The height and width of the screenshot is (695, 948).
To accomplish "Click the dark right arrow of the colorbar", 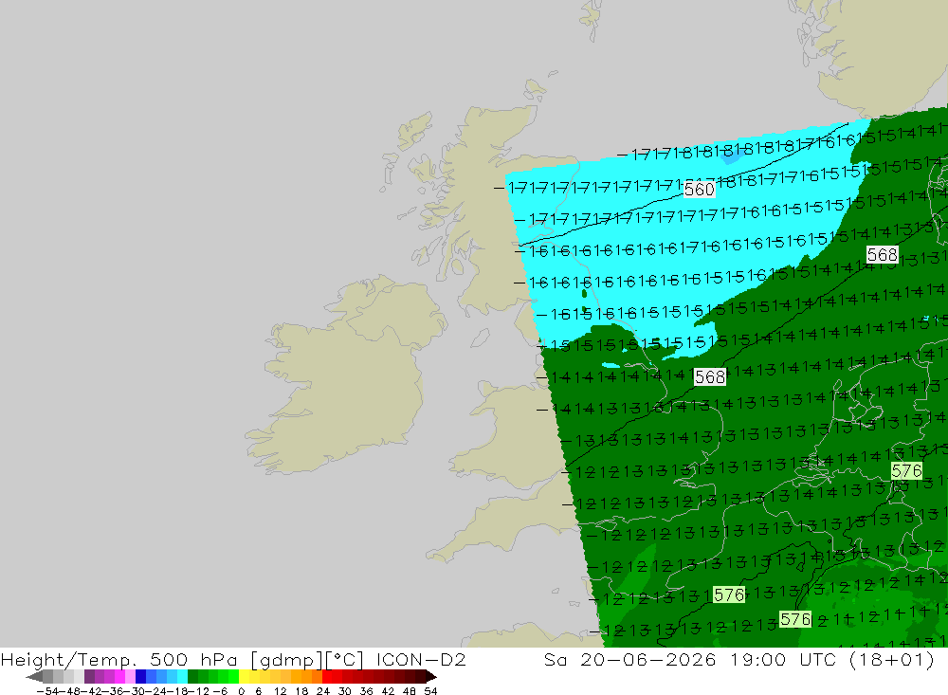I will click(x=430, y=676).
